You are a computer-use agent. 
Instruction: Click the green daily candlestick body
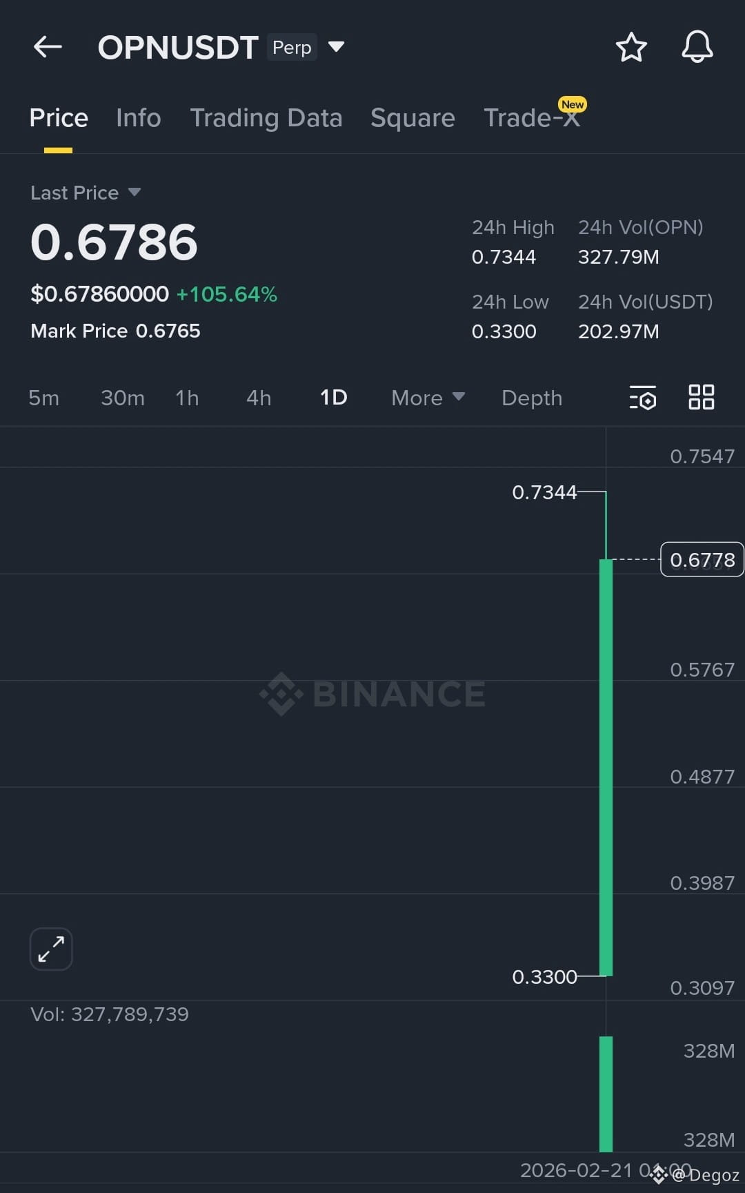[x=606, y=767]
